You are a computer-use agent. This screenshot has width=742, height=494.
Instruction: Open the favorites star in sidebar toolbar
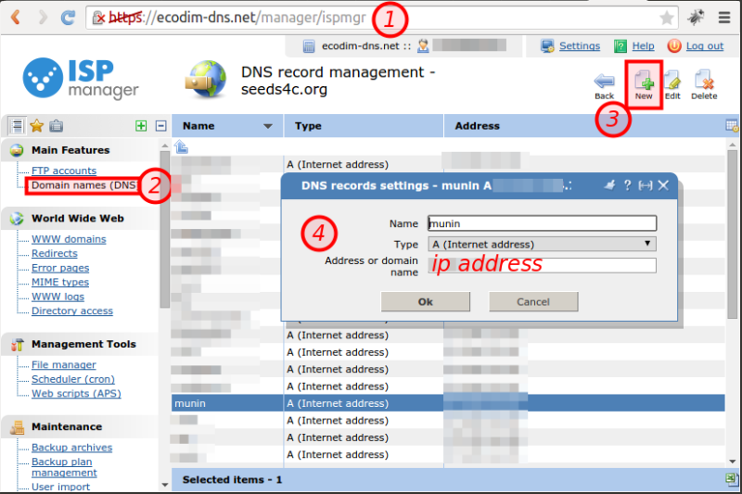click(36, 126)
